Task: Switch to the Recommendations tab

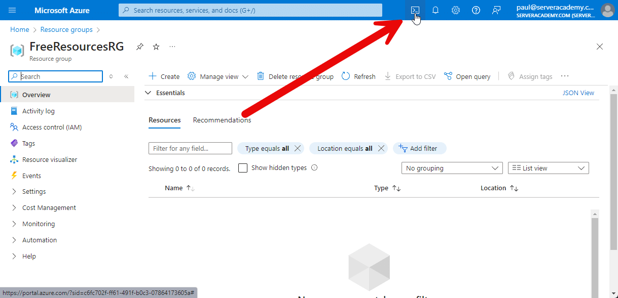Action: pos(222,120)
